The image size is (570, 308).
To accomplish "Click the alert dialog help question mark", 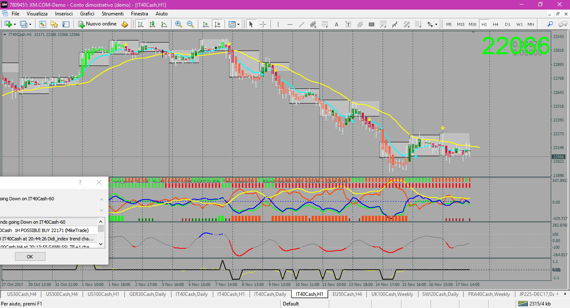I will tap(80, 182).
